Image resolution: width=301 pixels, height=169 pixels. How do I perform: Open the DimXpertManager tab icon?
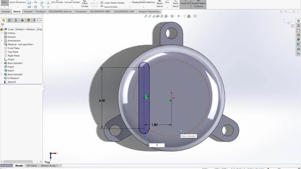[x=22, y=20]
